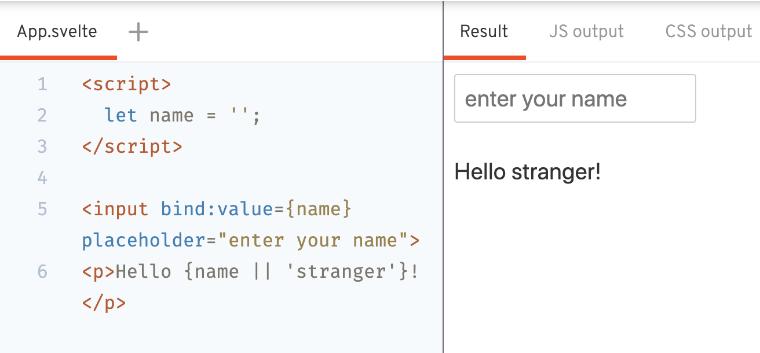Screen dimensions: 760x353
Task: Add a new component with the plus icon
Action: [x=138, y=32]
